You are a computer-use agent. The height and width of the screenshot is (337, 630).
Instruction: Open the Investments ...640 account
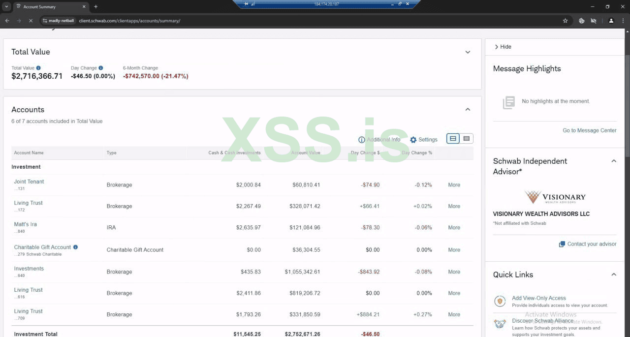[29, 269]
